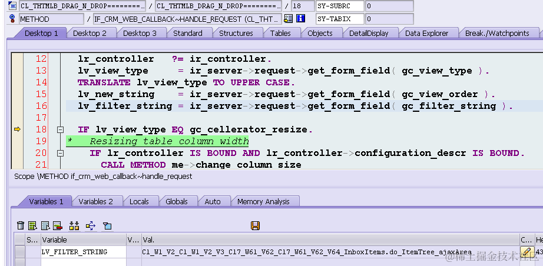Click the gear icon beside METHOD field
The image size is (543, 266).
coord(12,19)
